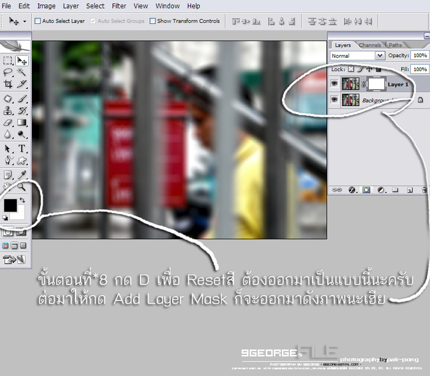Screen dimensions: 430x376
Task: Toggle Lock transparent pixels
Action: point(351,69)
